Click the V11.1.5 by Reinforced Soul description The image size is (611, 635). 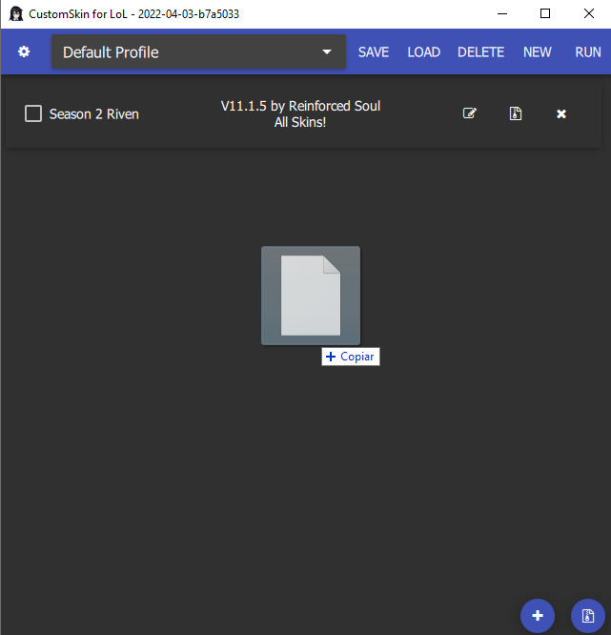pyautogui.click(x=300, y=113)
